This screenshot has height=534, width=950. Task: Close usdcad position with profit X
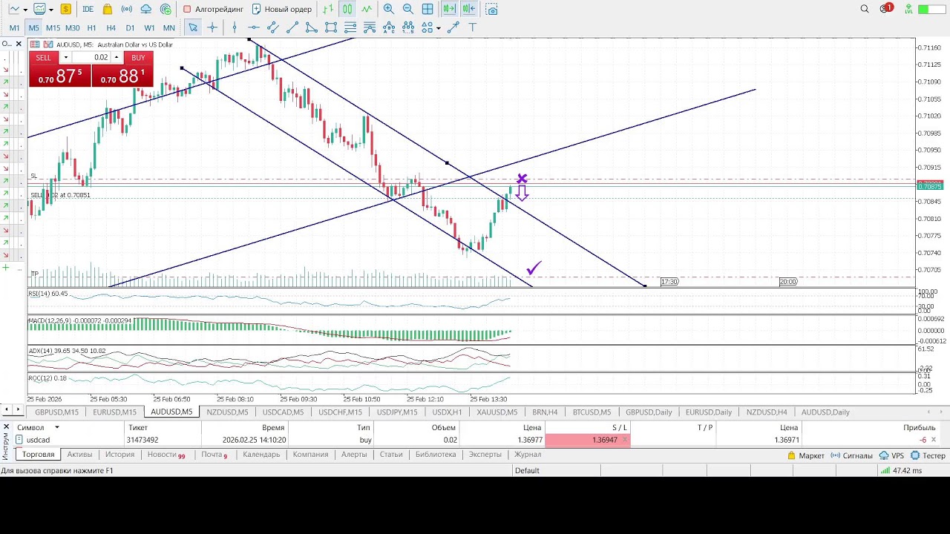[933, 440]
